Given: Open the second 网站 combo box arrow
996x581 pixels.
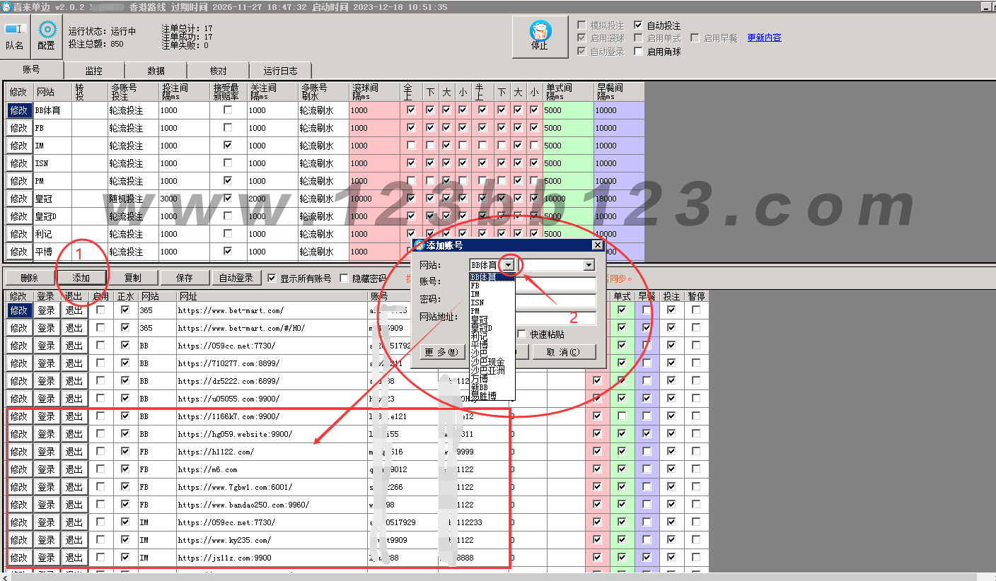Looking at the screenshot, I should pyautogui.click(x=589, y=265).
